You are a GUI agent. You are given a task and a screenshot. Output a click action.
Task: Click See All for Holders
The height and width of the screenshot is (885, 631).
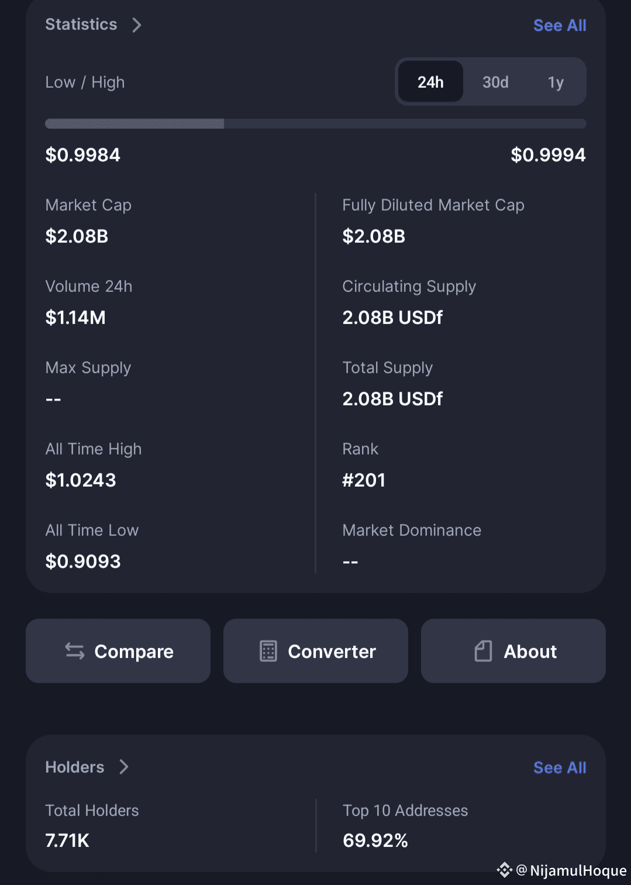tap(560, 767)
